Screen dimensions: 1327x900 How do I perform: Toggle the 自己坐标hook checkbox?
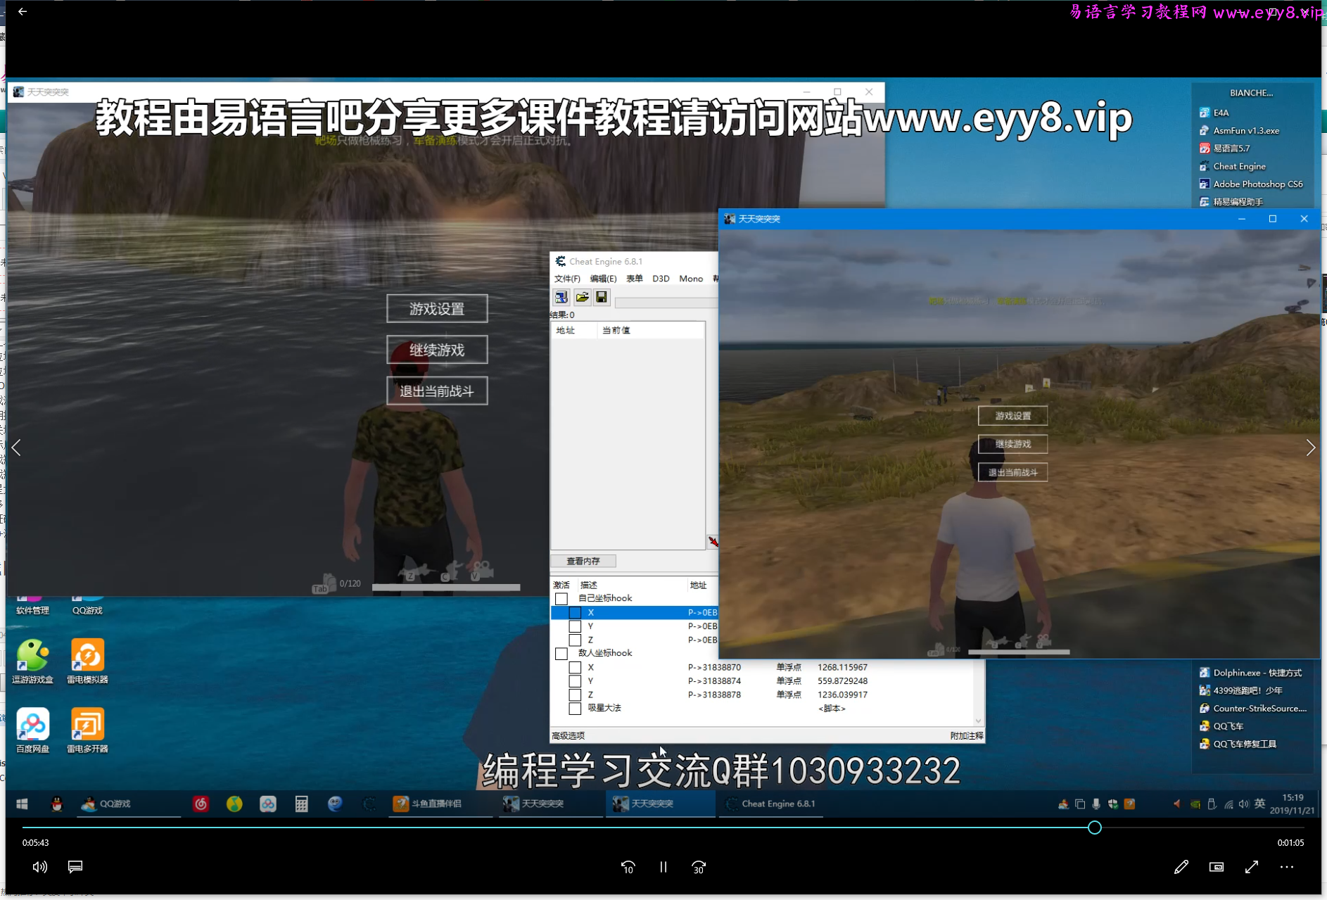click(x=561, y=599)
